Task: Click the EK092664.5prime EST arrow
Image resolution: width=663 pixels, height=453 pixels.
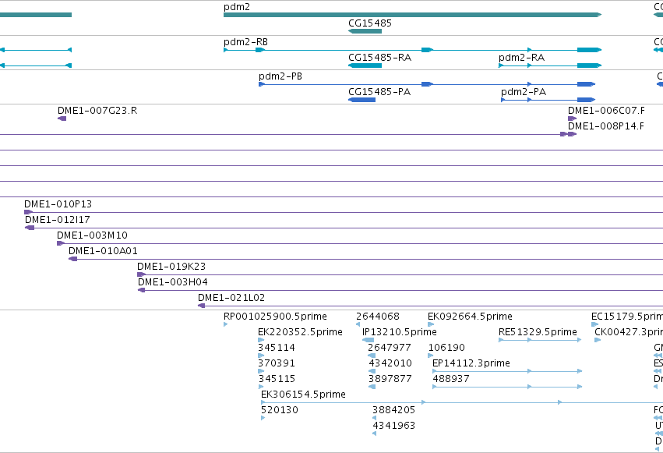Action: (x=431, y=324)
